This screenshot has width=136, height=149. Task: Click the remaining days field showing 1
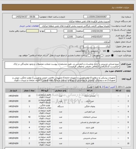point(51,31)
